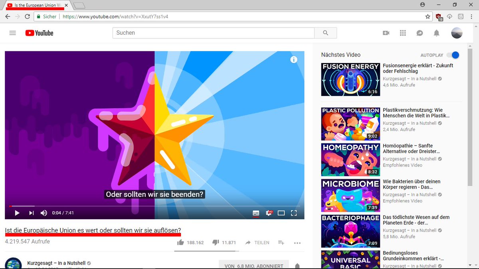Click the channel notification bell icon
Viewport: 479px width, 269px height.
297,266
